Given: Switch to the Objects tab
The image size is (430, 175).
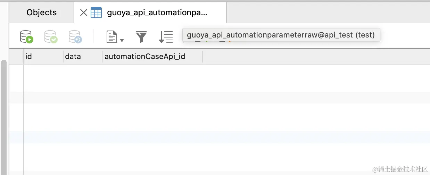Looking at the screenshot, I should [42, 13].
